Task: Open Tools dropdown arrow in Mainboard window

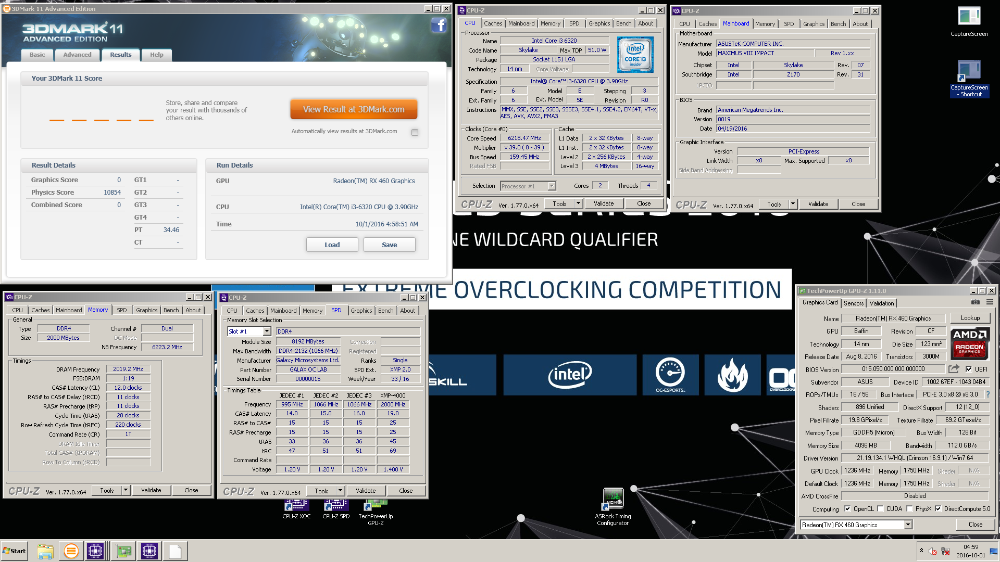Action: (x=793, y=204)
